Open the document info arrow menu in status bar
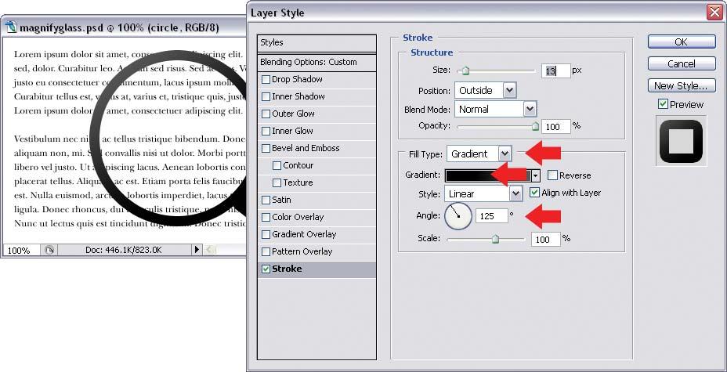This screenshot has width=727, height=372. pos(197,250)
